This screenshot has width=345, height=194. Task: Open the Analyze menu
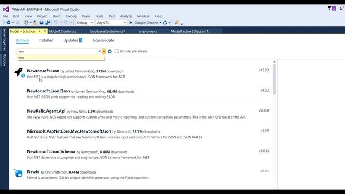126,16
